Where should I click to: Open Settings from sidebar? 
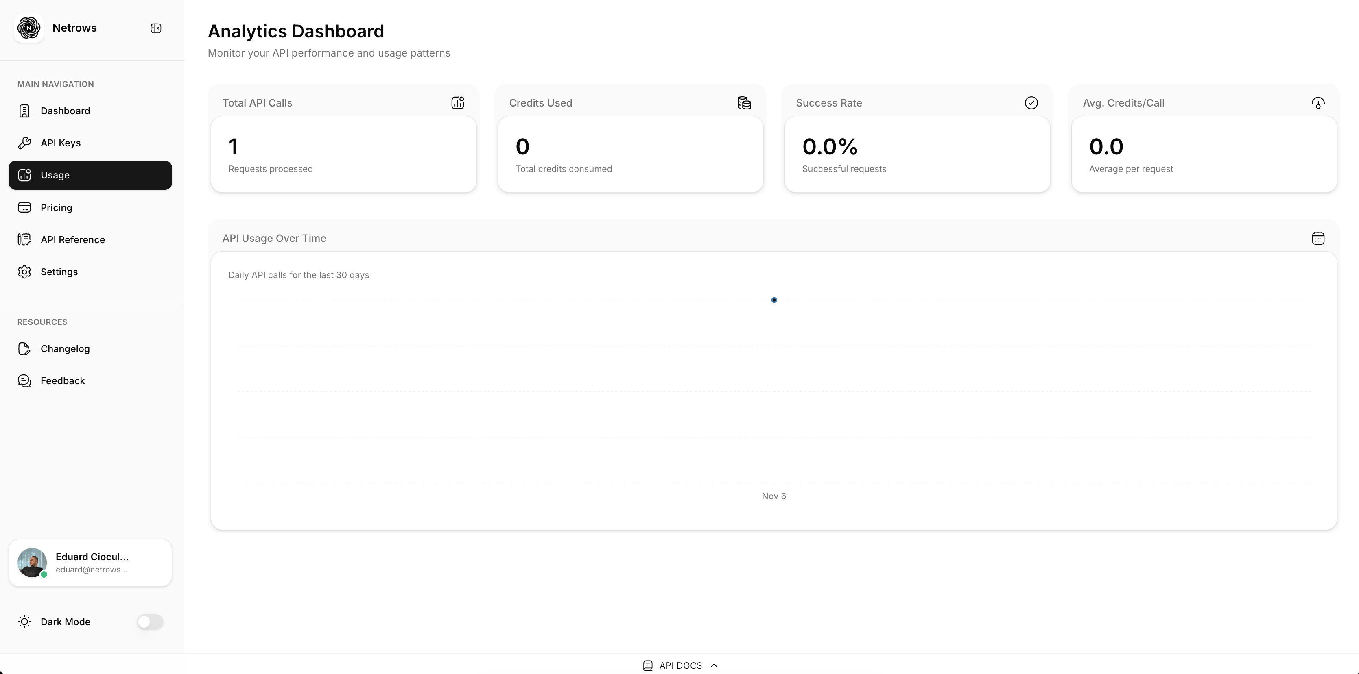click(x=59, y=272)
